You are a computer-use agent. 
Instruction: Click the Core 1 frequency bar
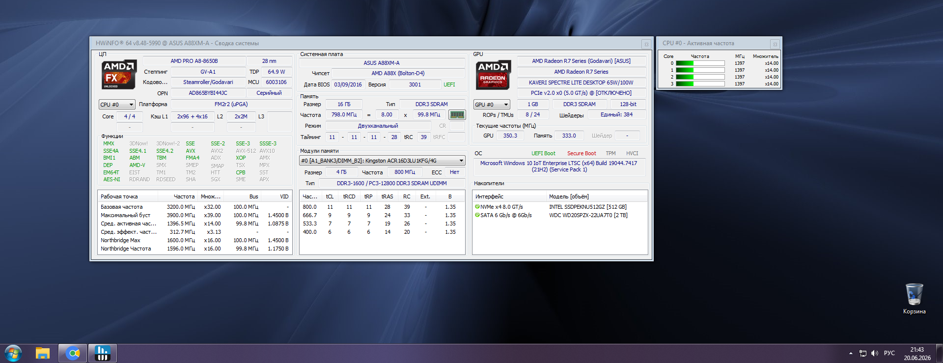click(x=700, y=70)
